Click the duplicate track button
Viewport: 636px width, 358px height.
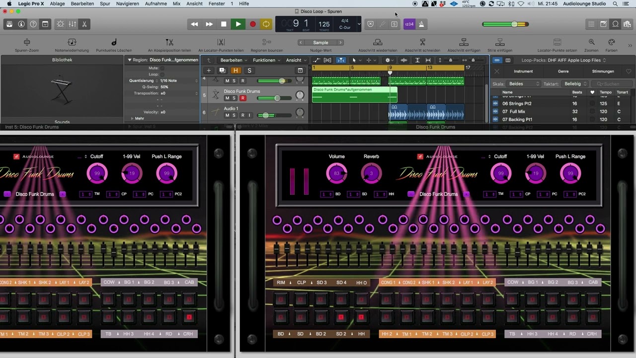click(222, 71)
